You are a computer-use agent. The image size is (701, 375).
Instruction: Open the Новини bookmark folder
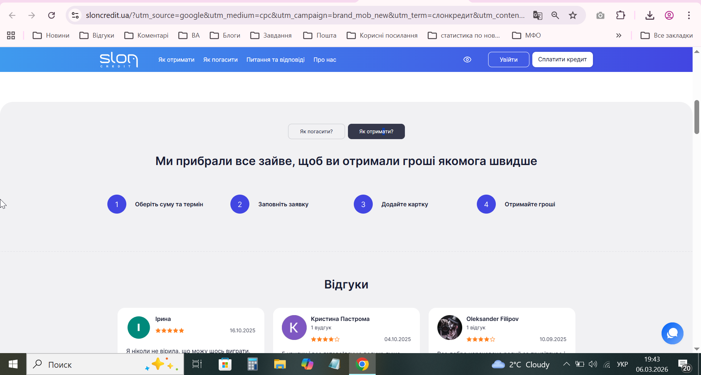pos(51,35)
